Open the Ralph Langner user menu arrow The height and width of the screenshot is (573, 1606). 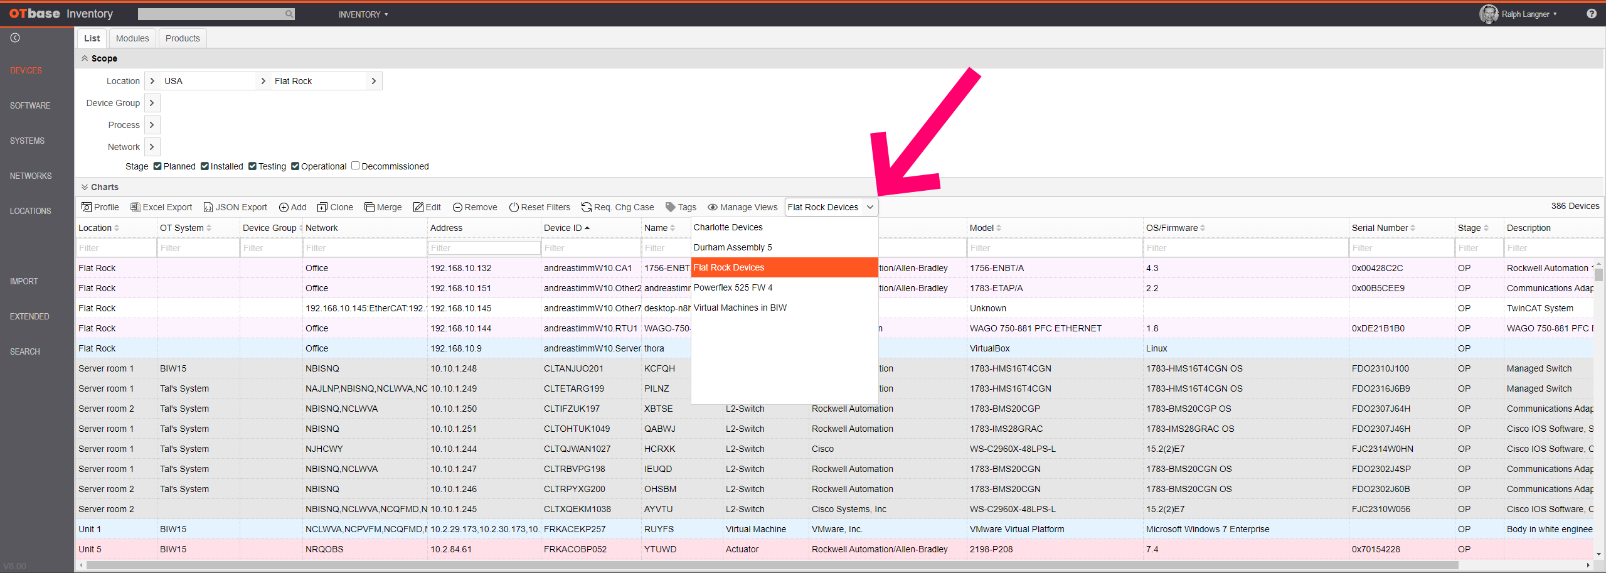coord(1555,14)
